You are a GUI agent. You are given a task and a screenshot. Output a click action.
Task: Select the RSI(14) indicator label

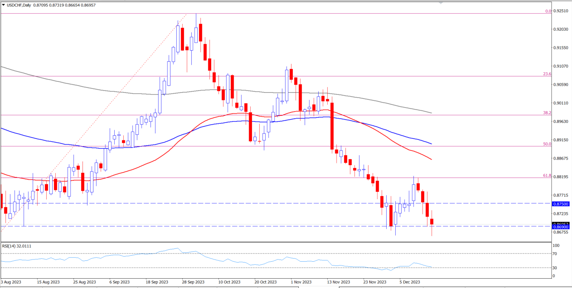coord(11,246)
